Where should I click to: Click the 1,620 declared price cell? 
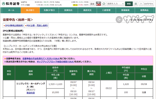pos(126,84)
